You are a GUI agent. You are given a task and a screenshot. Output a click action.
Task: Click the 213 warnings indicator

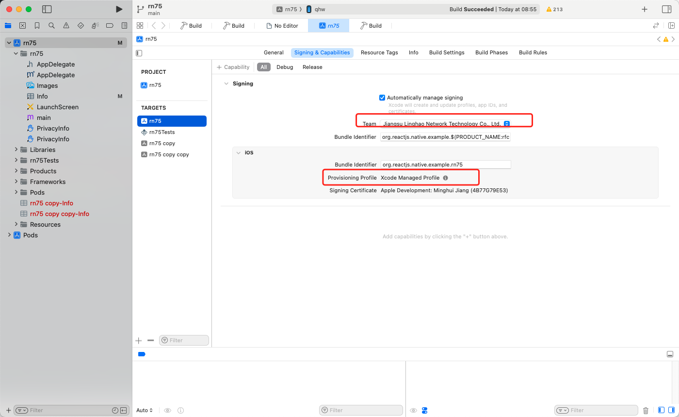tap(554, 9)
